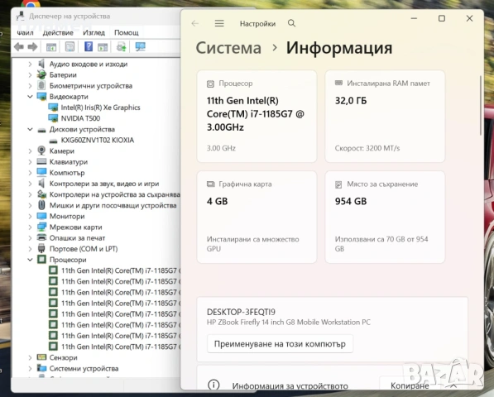Click the Show/hide console tree toolbar icon
The image size is (494, 397).
[x=51, y=47]
